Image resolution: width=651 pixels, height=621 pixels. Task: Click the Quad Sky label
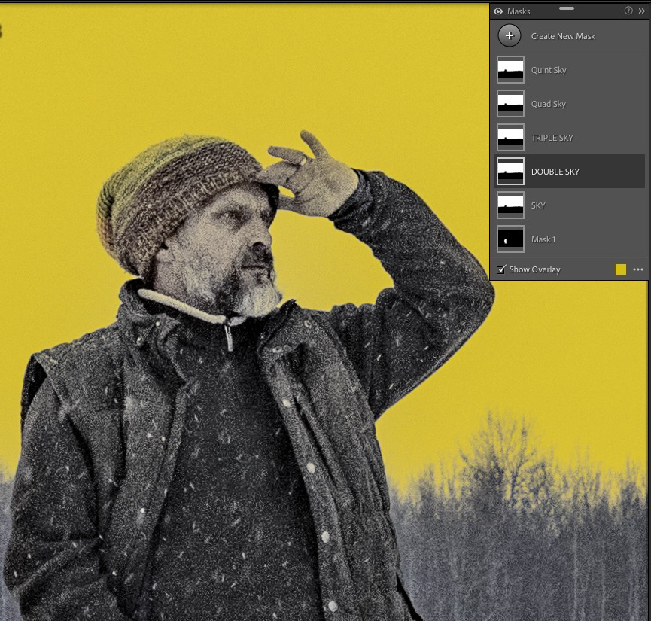[x=548, y=104]
